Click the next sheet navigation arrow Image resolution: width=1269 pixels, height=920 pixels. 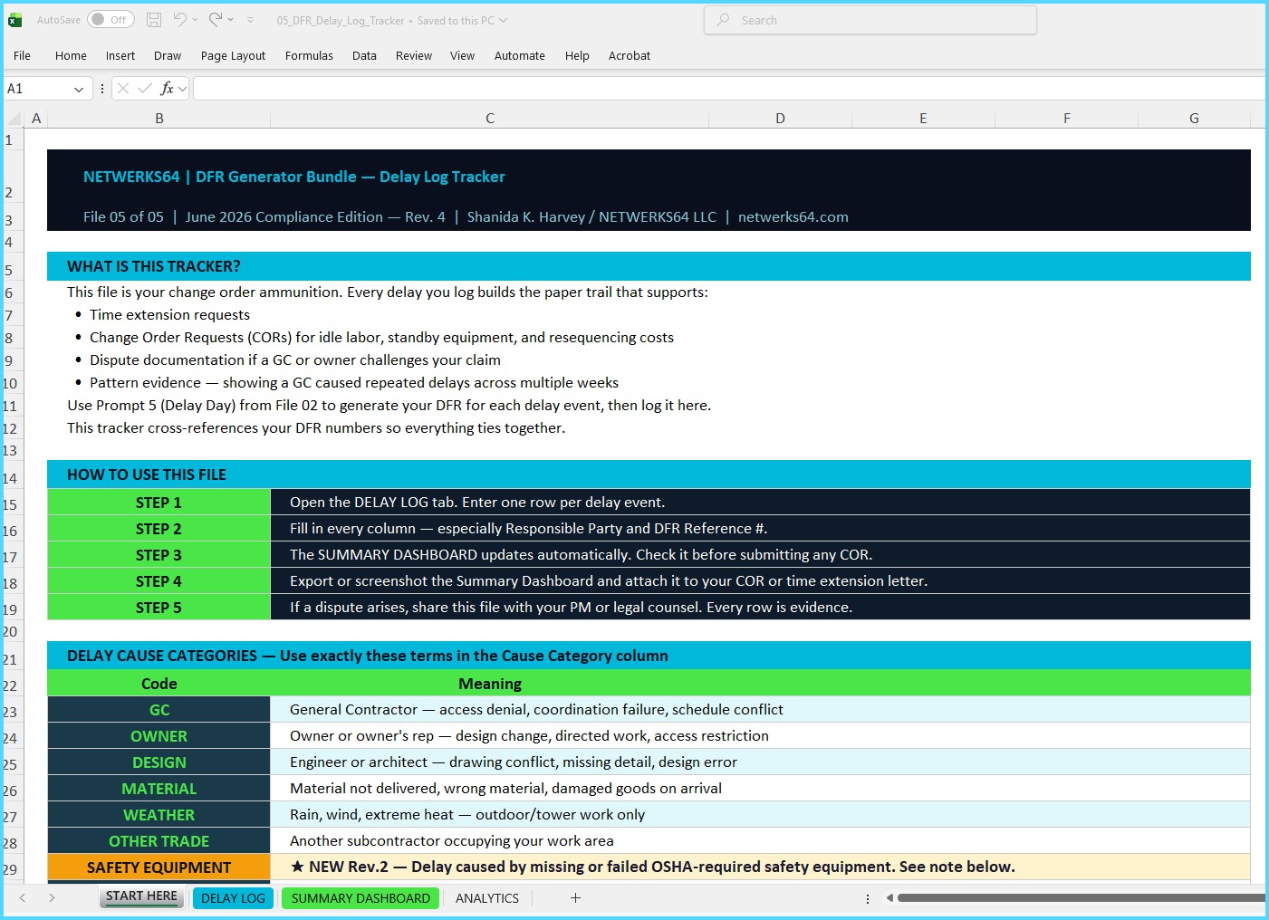52,898
